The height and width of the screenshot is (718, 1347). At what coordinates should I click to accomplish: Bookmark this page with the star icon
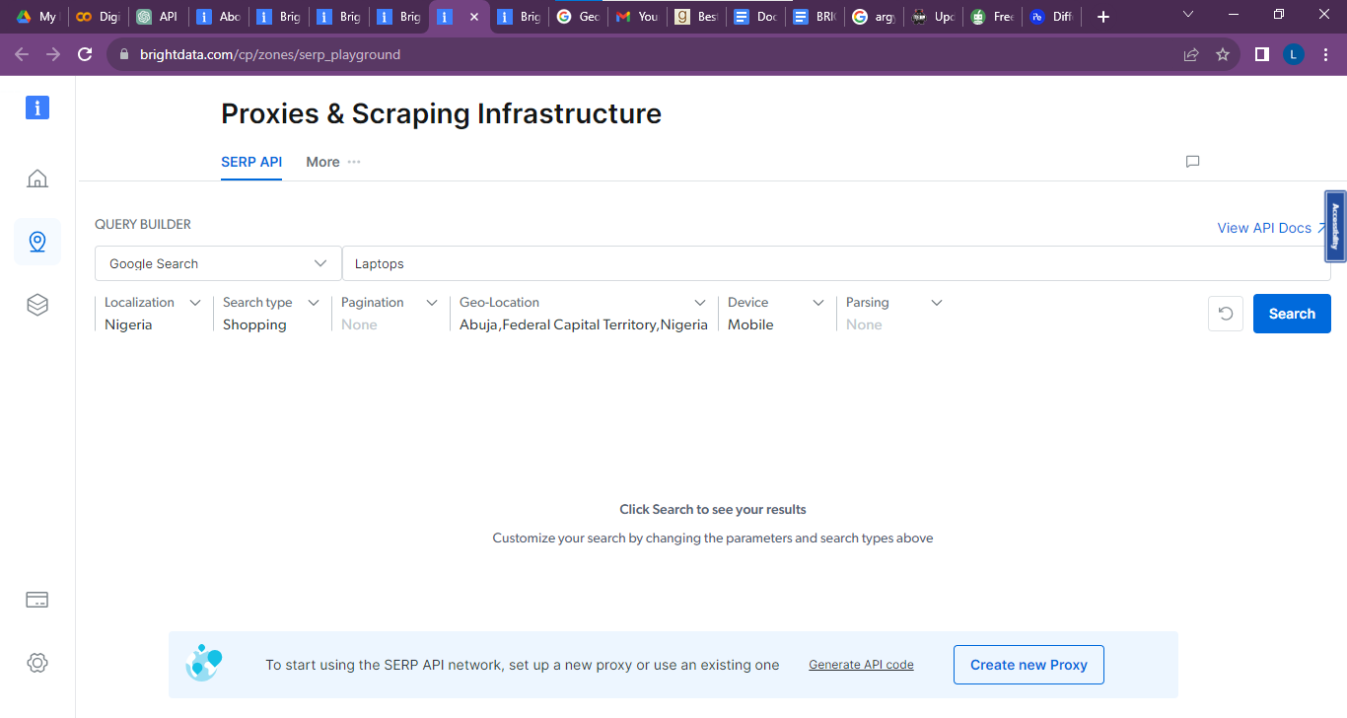1223,54
